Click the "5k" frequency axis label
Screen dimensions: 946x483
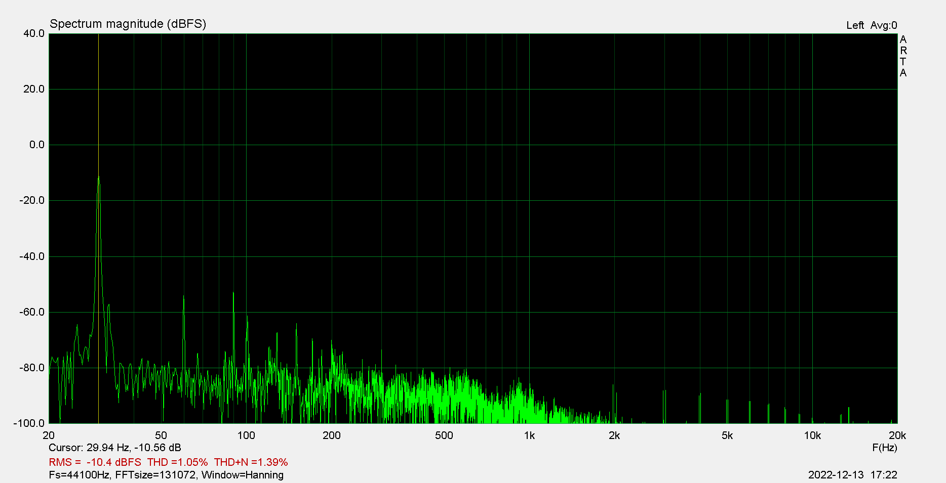(727, 435)
